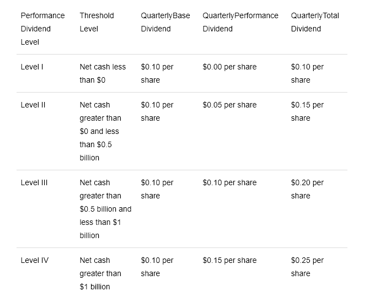Click the Level II threshold description cell

(x=100, y=131)
